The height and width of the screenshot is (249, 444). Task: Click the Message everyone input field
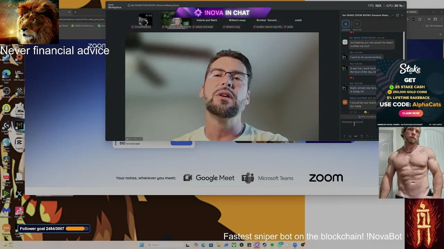coord(359,122)
